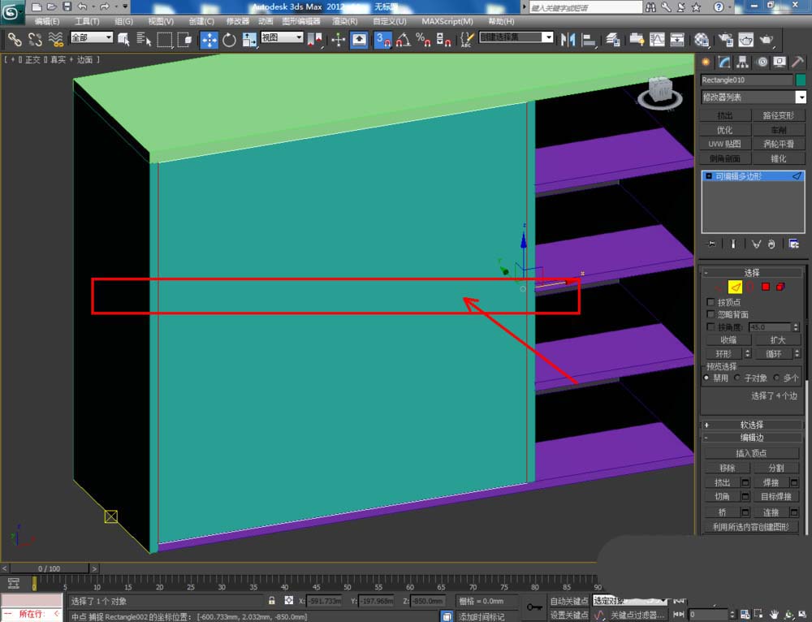The image size is (812, 622).
Task: Toggle the selection lock padlock icon
Action: 271,600
